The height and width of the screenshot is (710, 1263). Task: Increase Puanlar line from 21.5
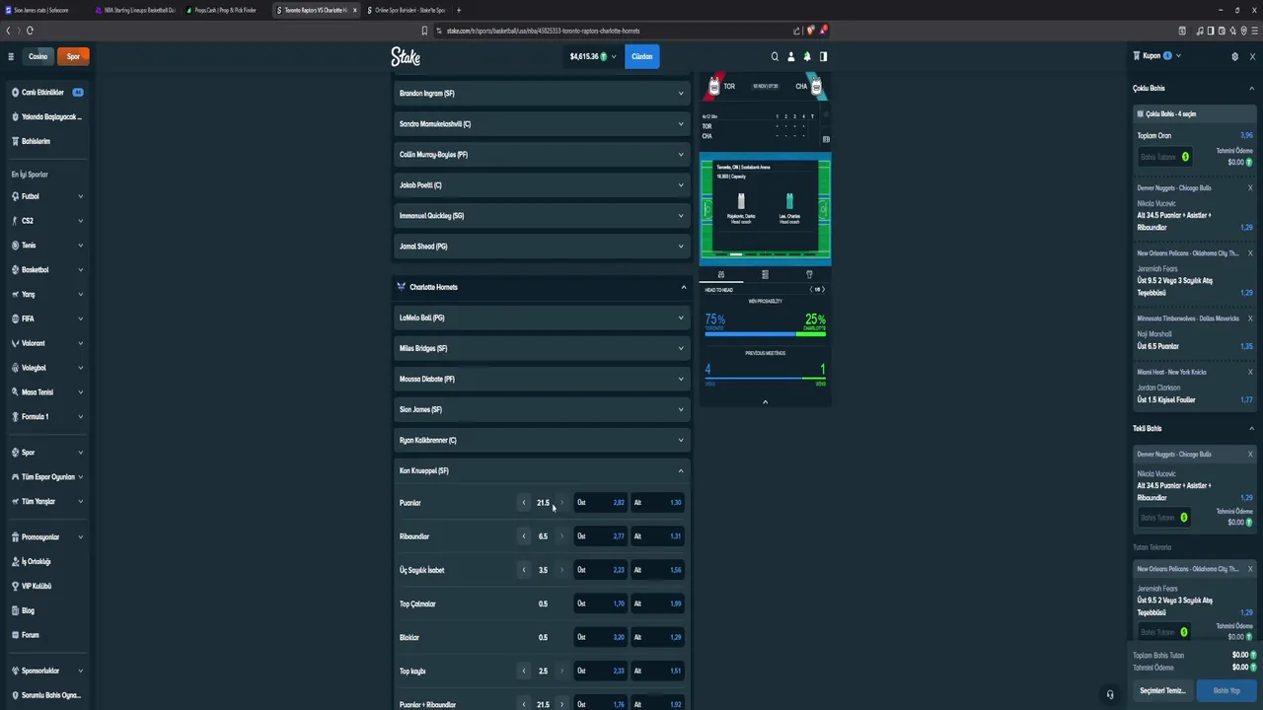(562, 503)
